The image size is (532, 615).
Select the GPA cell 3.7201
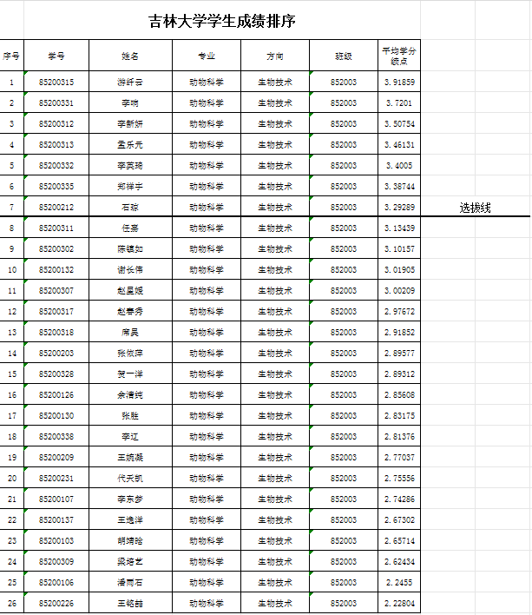399,103
